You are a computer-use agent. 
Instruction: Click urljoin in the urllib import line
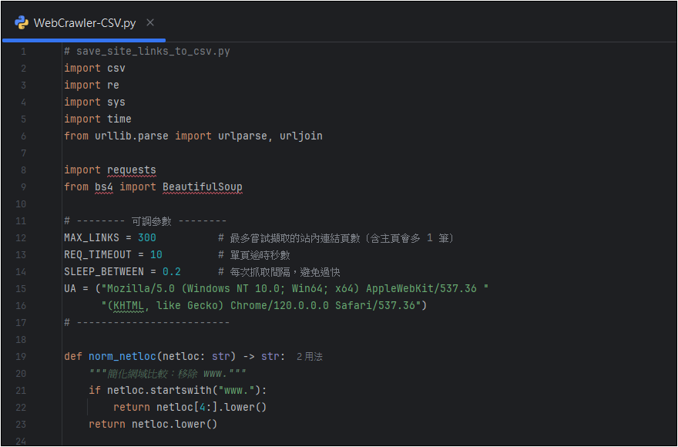click(300, 136)
